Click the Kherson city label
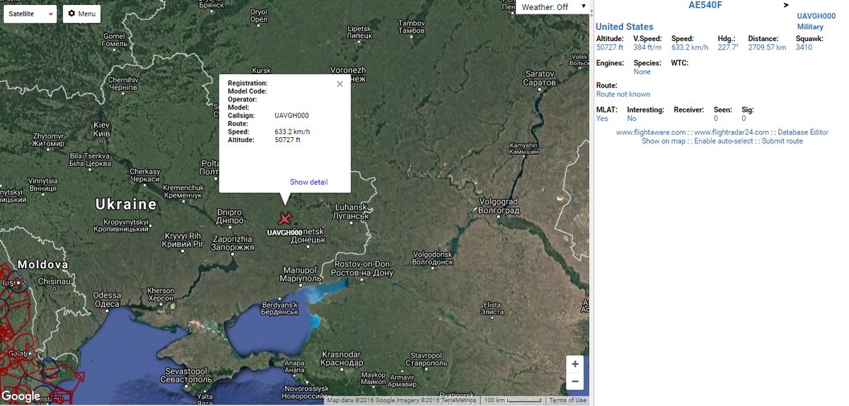The image size is (849, 406). click(x=160, y=294)
